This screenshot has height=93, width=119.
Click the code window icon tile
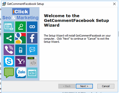(x=32, y=73)
